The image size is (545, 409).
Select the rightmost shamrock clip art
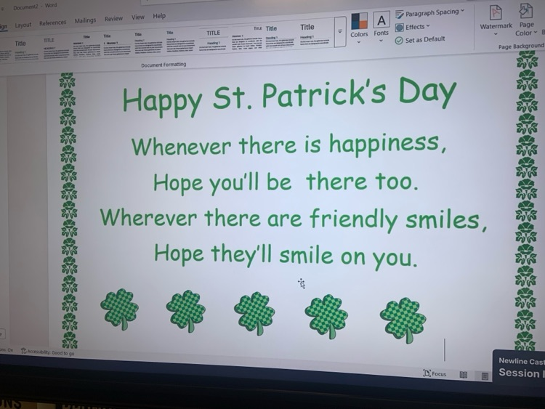pyautogui.click(x=403, y=320)
